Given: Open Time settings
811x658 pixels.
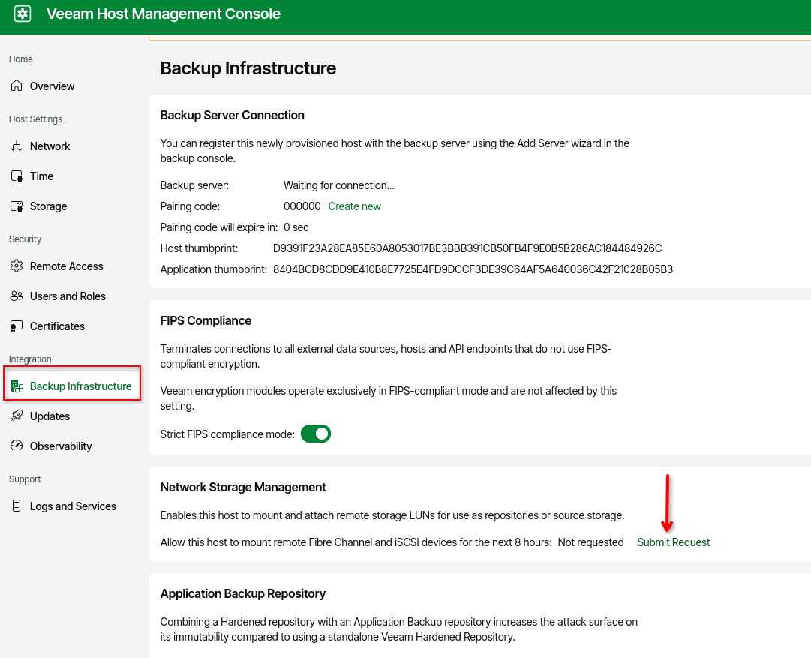Looking at the screenshot, I should pyautogui.click(x=41, y=176).
